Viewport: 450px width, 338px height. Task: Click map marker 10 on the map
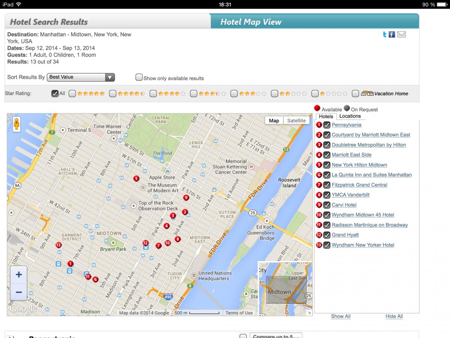point(168,243)
